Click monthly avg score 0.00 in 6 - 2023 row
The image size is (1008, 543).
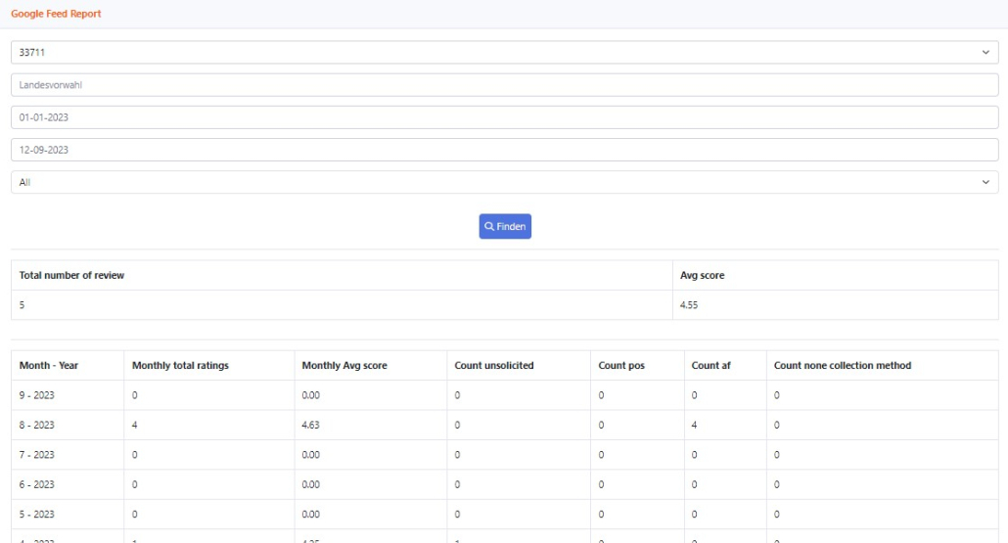click(310, 484)
